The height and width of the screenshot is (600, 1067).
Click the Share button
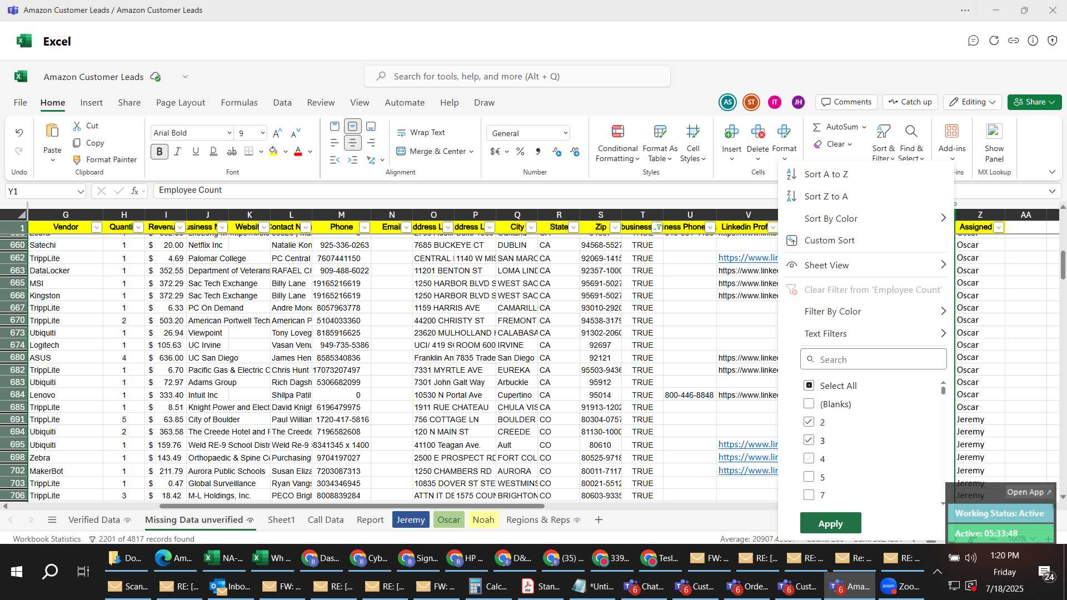point(1034,102)
